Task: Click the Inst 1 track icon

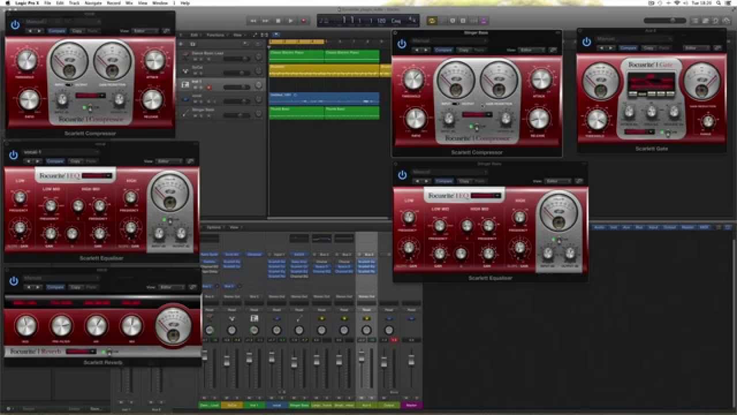Action: pos(185,84)
